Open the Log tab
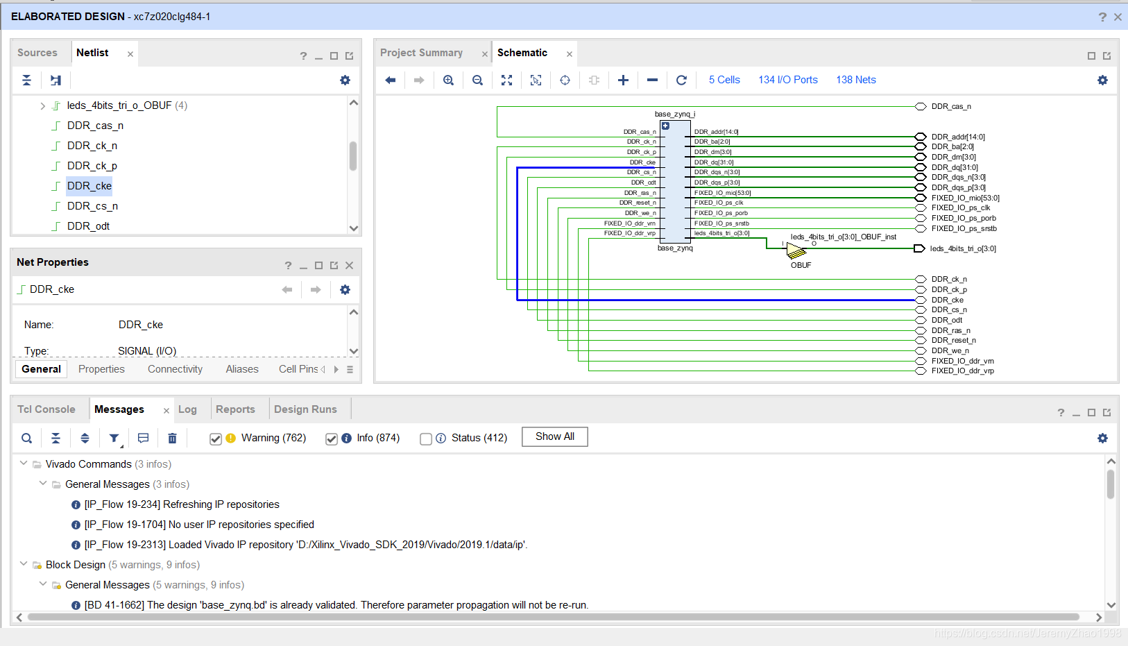 pyautogui.click(x=187, y=409)
